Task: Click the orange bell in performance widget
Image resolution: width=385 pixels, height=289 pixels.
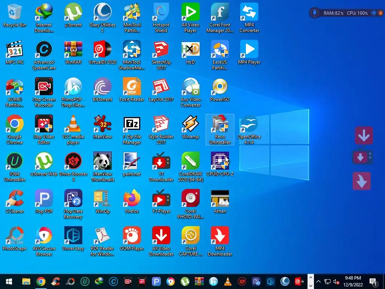Action: pos(381,13)
